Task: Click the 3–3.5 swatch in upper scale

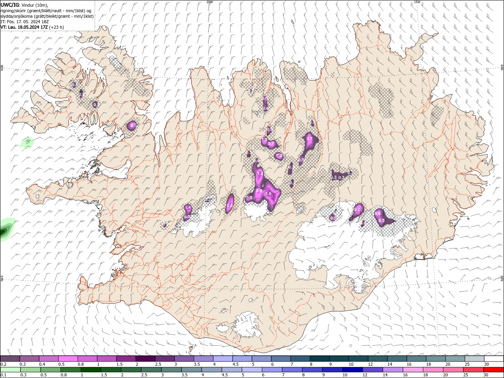Action: (184, 359)
